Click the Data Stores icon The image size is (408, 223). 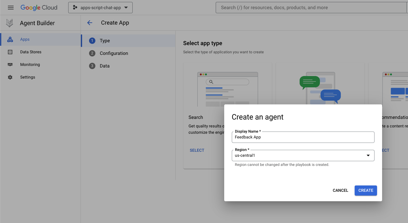click(10, 52)
